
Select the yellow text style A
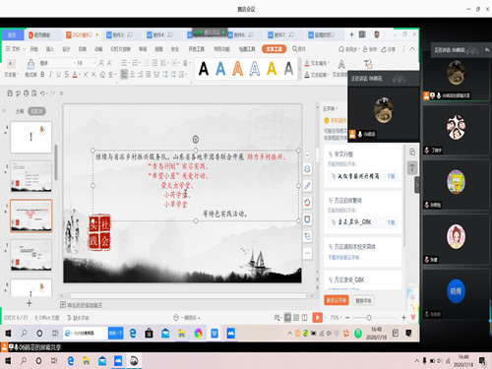pyautogui.click(x=272, y=69)
